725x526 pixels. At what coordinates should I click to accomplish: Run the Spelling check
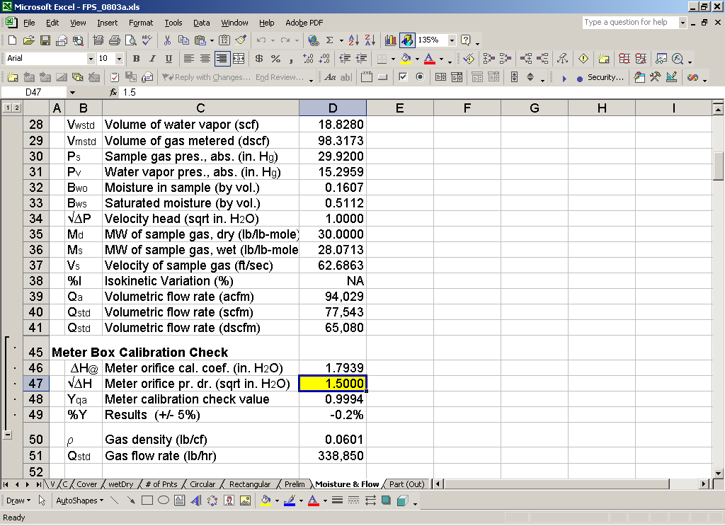point(147,40)
